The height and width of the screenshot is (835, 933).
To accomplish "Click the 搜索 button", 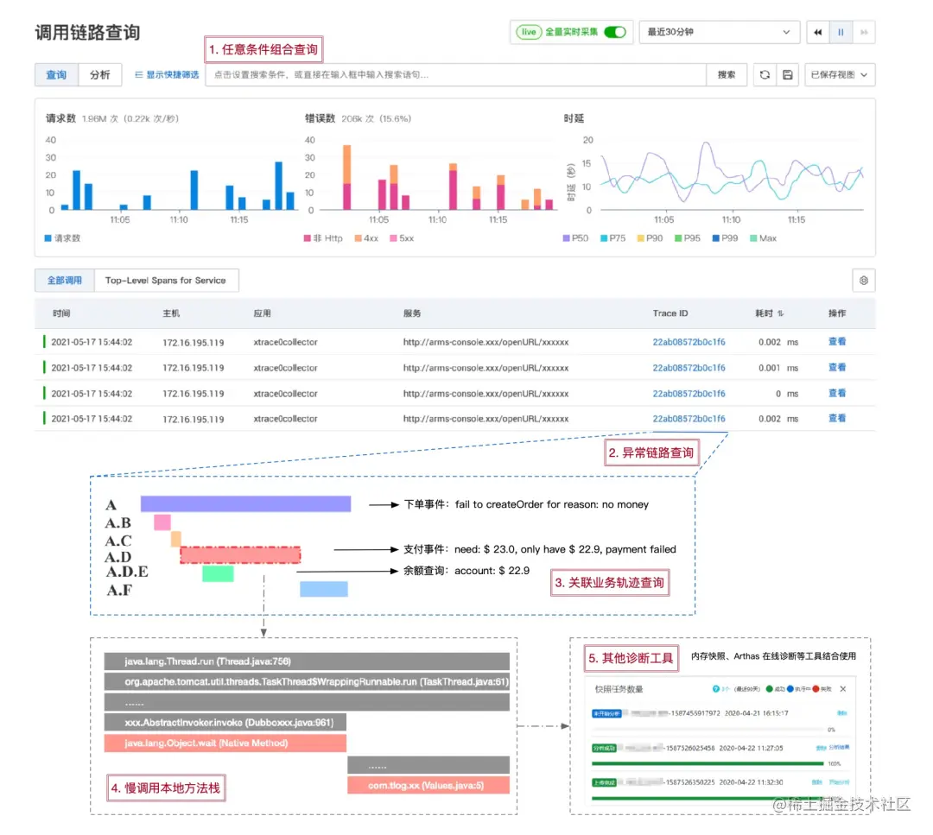I will [x=726, y=75].
